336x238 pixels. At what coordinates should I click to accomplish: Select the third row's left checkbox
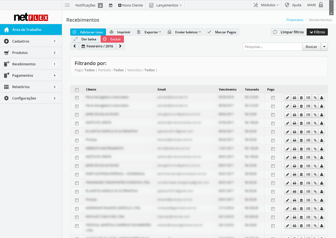tap(77, 115)
